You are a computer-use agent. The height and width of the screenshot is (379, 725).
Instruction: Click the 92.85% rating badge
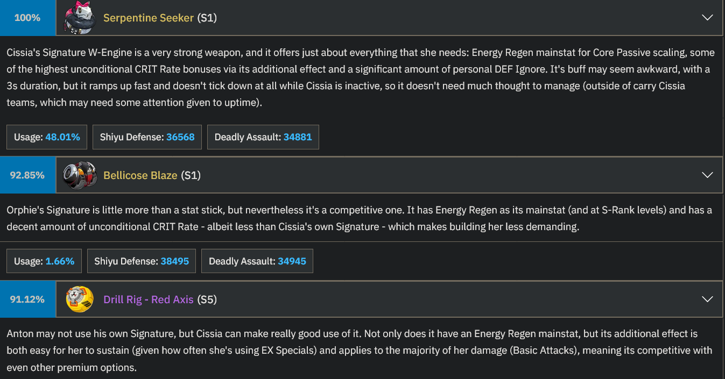pos(27,175)
